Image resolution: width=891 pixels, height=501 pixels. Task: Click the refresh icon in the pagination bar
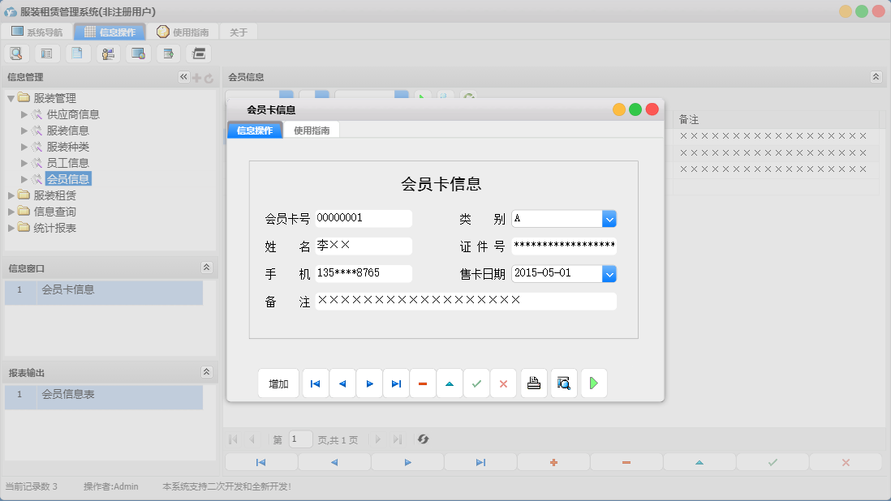click(x=422, y=439)
